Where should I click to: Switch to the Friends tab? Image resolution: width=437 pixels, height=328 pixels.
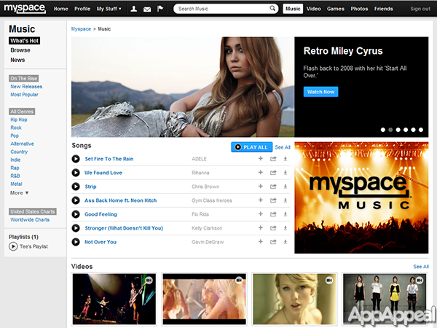pyautogui.click(x=384, y=9)
